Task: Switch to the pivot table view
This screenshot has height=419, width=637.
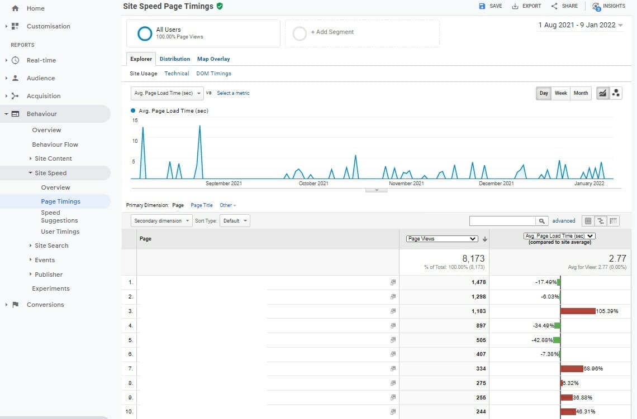Action: coord(613,220)
